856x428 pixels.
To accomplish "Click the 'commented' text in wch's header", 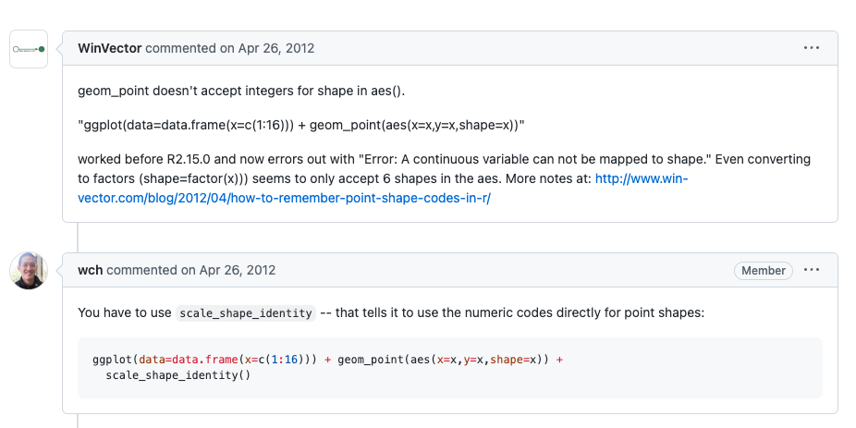I will point(142,270).
